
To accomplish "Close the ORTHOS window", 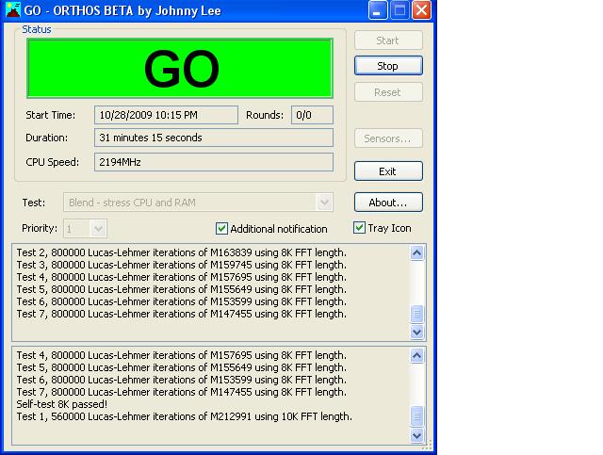I will [x=421, y=10].
